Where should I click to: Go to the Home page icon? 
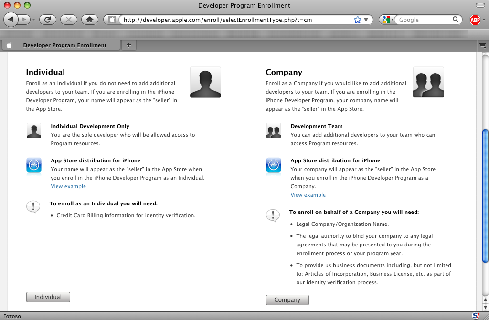tap(90, 20)
